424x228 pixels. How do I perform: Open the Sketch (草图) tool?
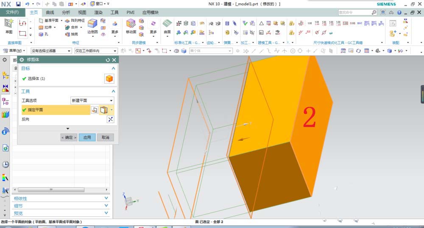[8, 26]
